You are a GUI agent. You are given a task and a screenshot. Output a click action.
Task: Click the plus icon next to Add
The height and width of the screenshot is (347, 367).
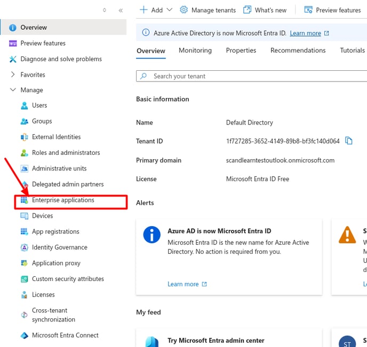[x=143, y=10]
